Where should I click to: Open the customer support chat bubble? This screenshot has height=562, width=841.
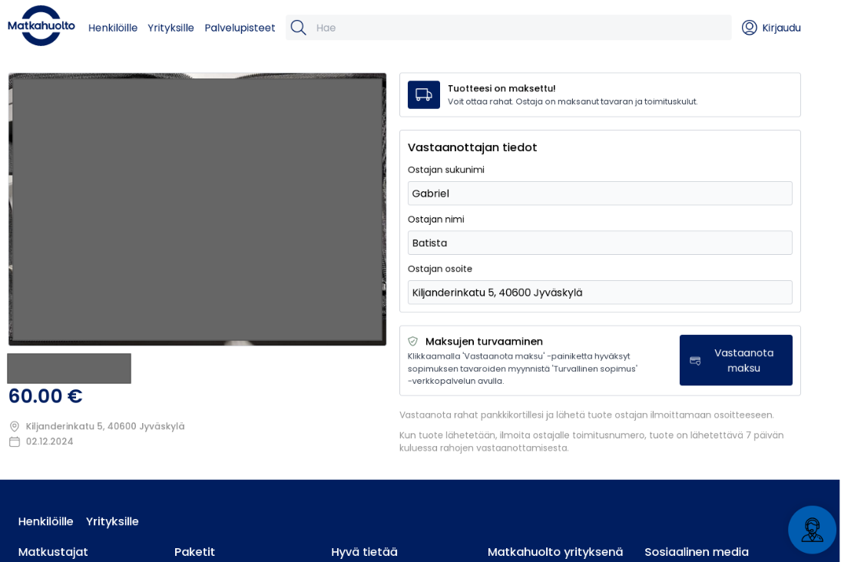click(812, 529)
